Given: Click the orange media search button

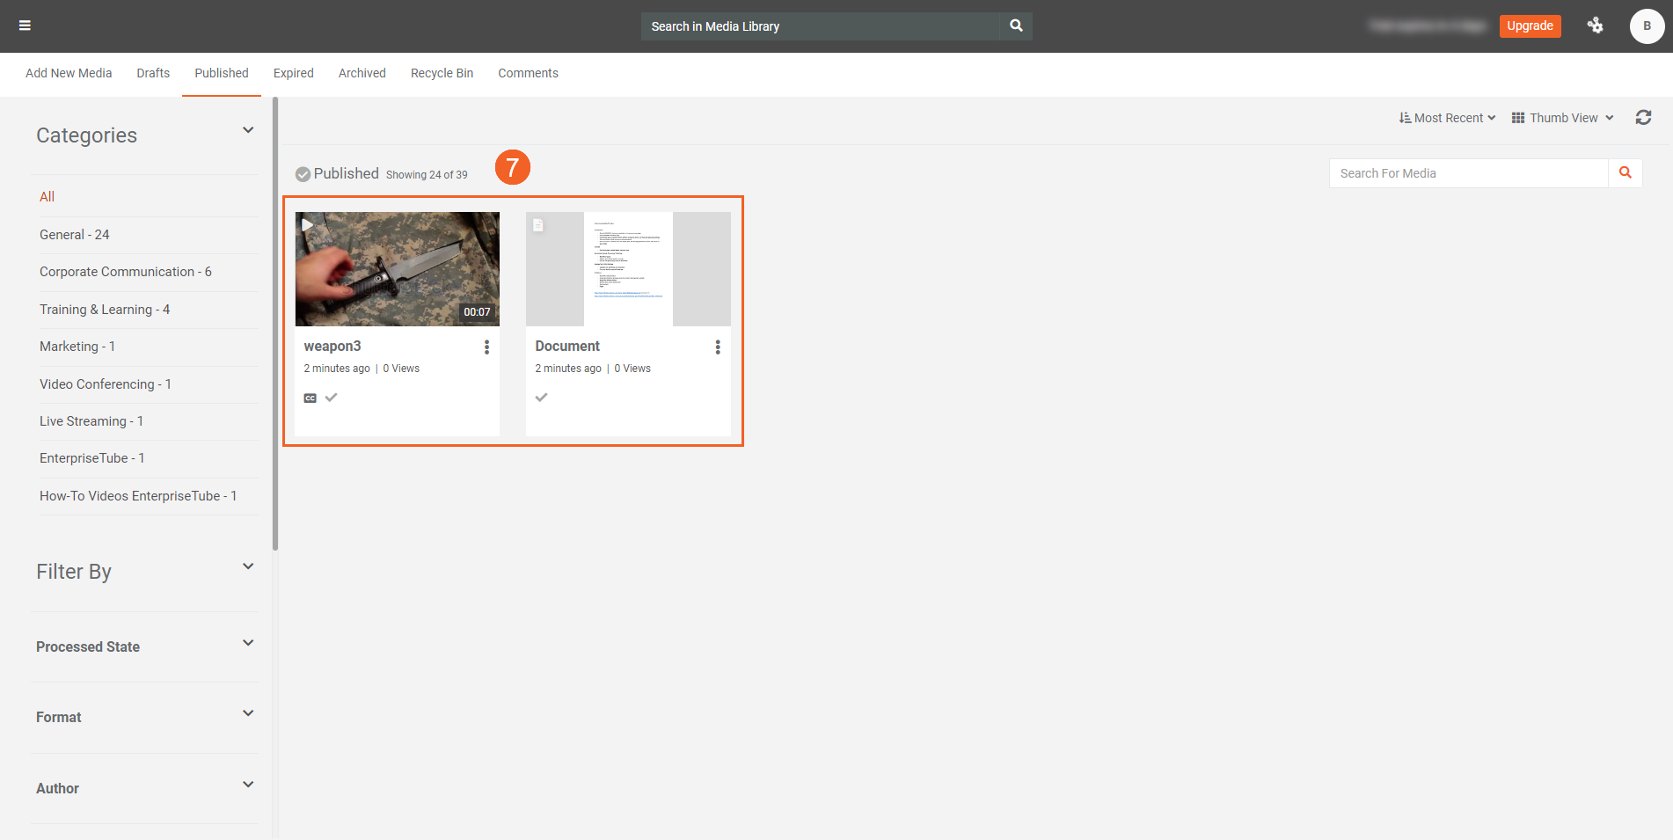Looking at the screenshot, I should pos(1625,173).
